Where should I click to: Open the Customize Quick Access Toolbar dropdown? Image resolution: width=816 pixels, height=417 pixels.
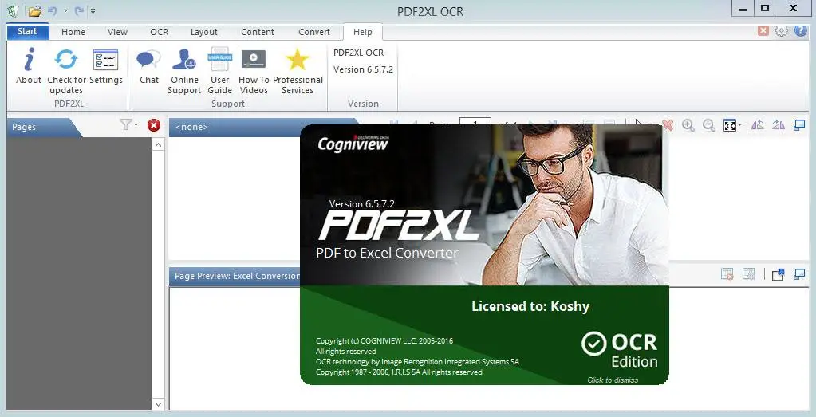(x=93, y=10)
